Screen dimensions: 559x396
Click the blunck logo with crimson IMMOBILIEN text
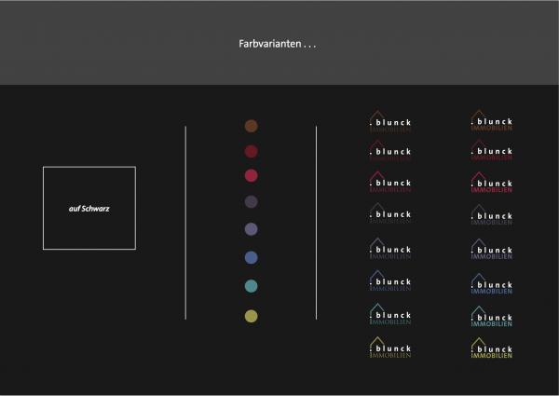click(x=491, y=183)
